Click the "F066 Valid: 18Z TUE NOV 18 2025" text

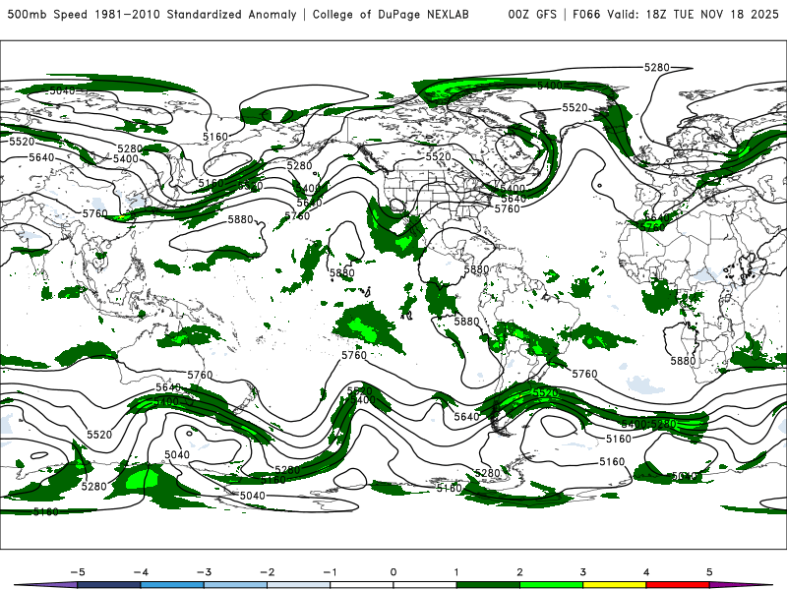[676, 14]
